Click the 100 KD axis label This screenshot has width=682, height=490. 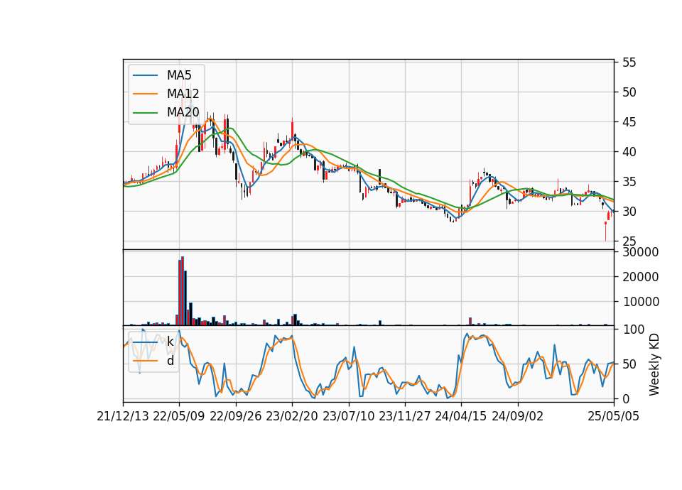point(633,330)
